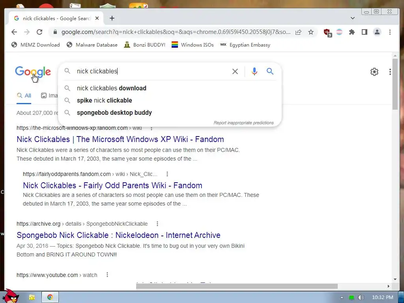The image size is (404, 303).
Task: Click the vertical scrollbar thumb
Action: (x=395, y=84)
